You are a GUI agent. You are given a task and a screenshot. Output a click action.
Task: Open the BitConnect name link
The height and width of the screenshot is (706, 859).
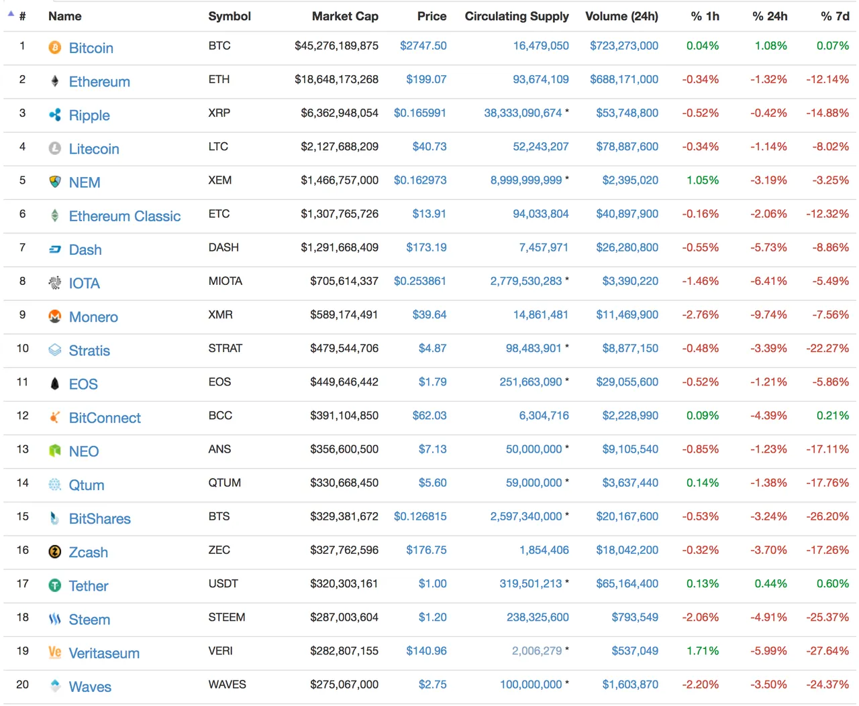click(x=105, y=418)
